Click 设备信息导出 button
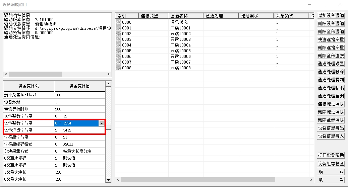 pos(331,128)
